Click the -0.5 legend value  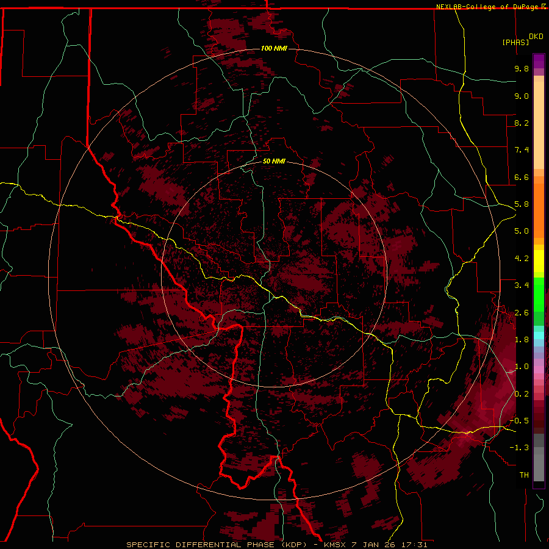click(519, 421)
